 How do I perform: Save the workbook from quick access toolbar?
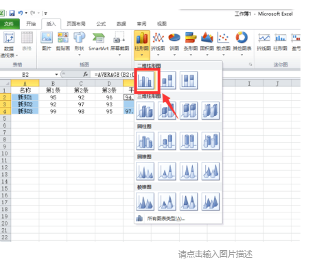[12, 13]
